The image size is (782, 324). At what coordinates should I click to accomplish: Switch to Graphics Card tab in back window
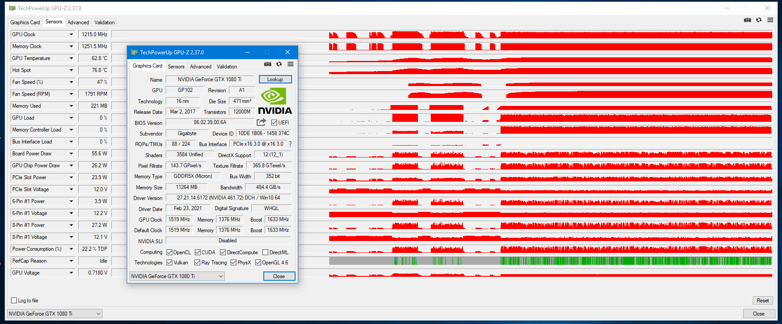[25, 23]
